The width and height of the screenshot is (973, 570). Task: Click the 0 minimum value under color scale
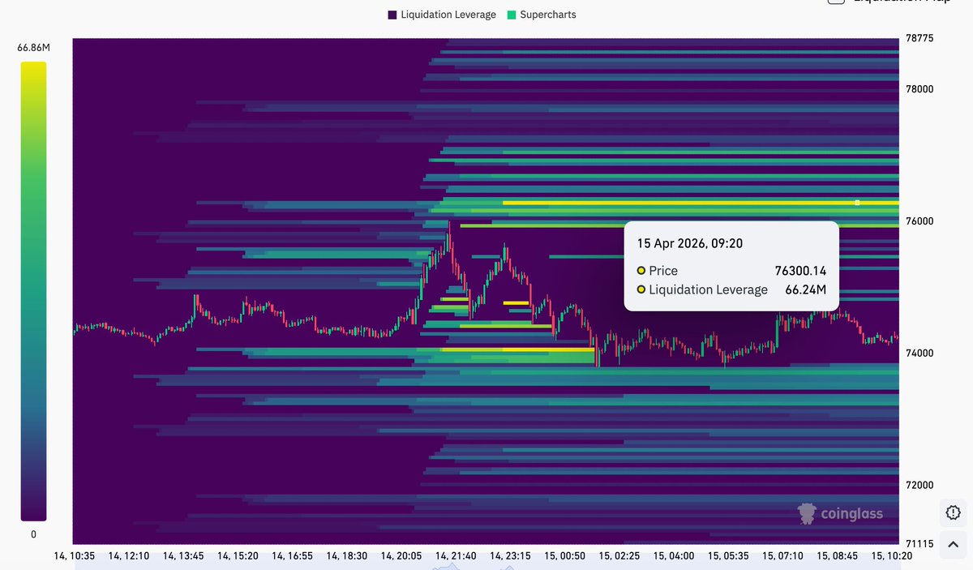33,534
